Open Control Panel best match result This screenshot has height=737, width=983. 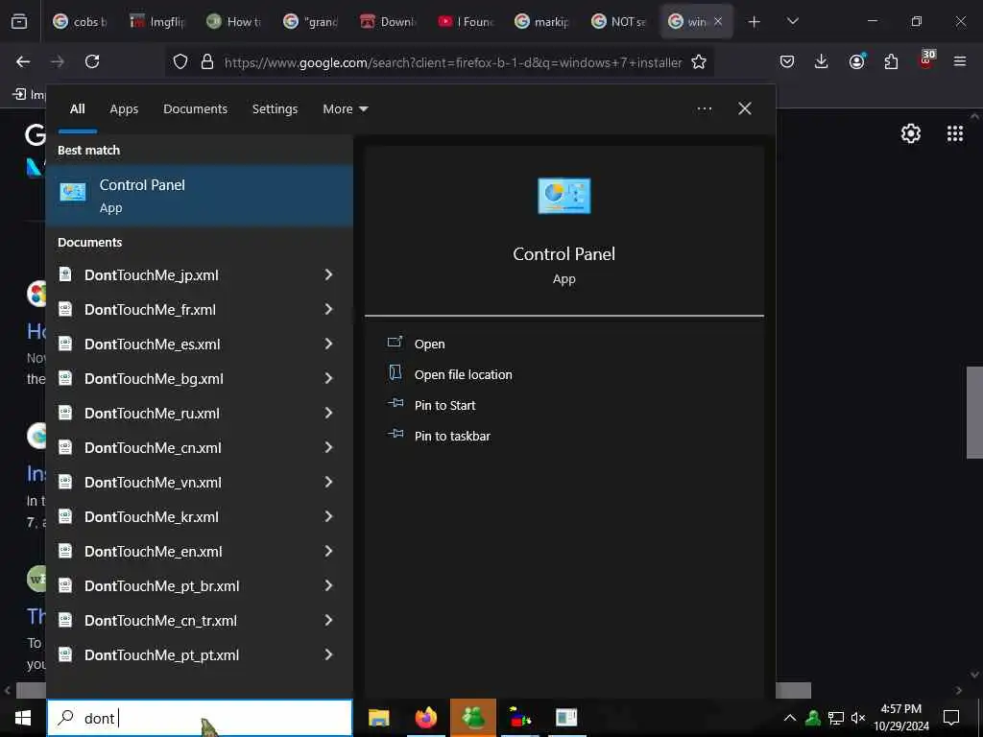click(x=200, y=196)
